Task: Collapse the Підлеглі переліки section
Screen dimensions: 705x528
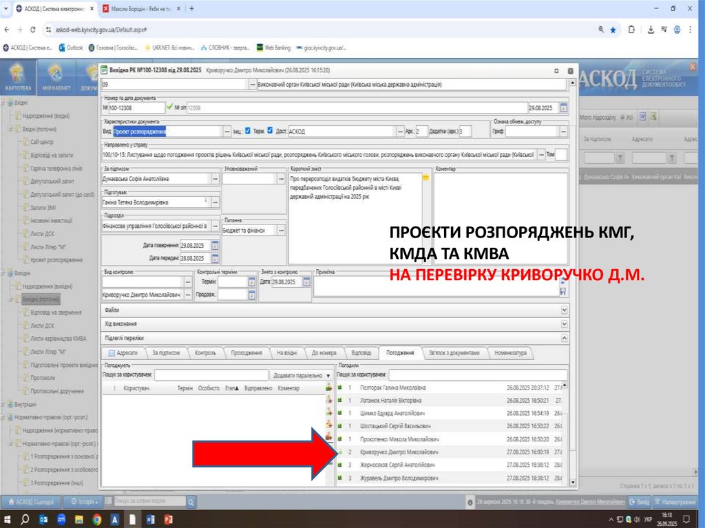Action: point(565,338)
